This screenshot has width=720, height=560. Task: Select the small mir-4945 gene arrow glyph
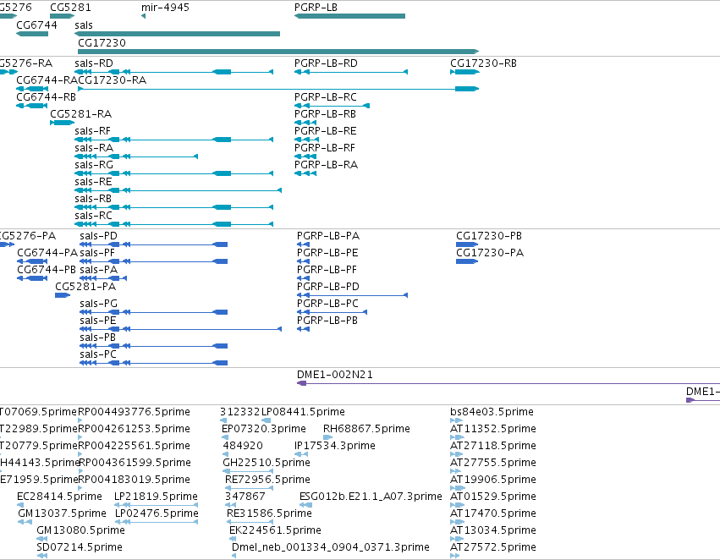[143, 16]
